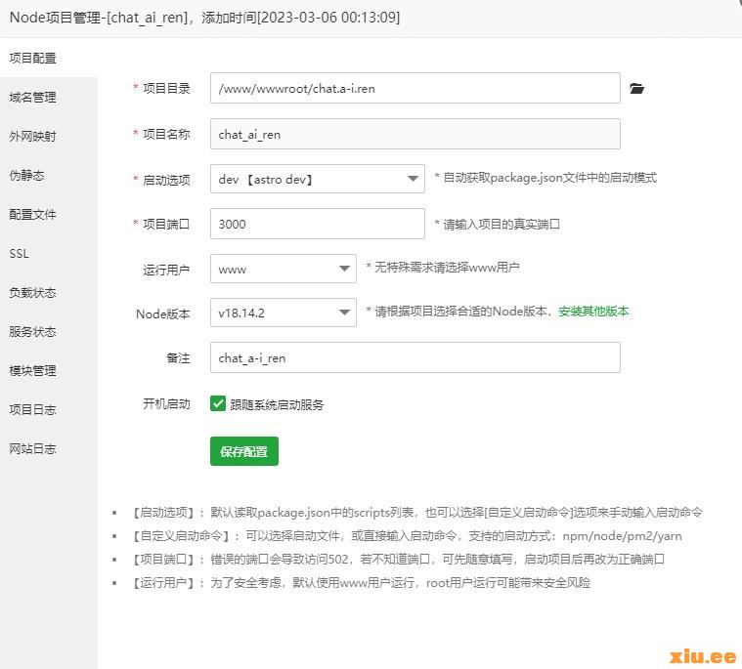View the 负载状态 tab
Screen dimensions: 742x669
coord(33,293)
